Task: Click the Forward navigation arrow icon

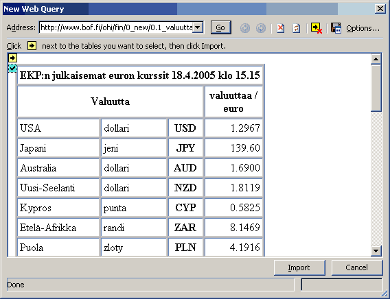Action: click(261, 28)
